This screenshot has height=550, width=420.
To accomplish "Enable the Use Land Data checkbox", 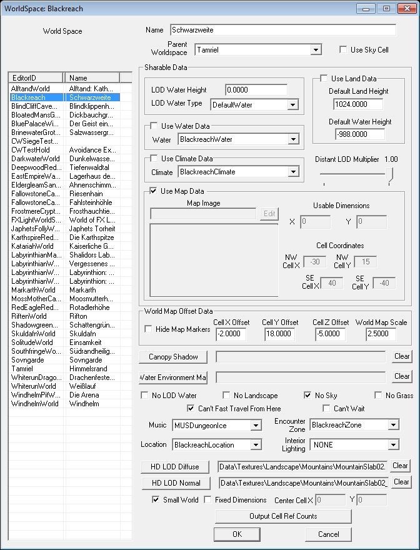I will [x=324, y=78].
